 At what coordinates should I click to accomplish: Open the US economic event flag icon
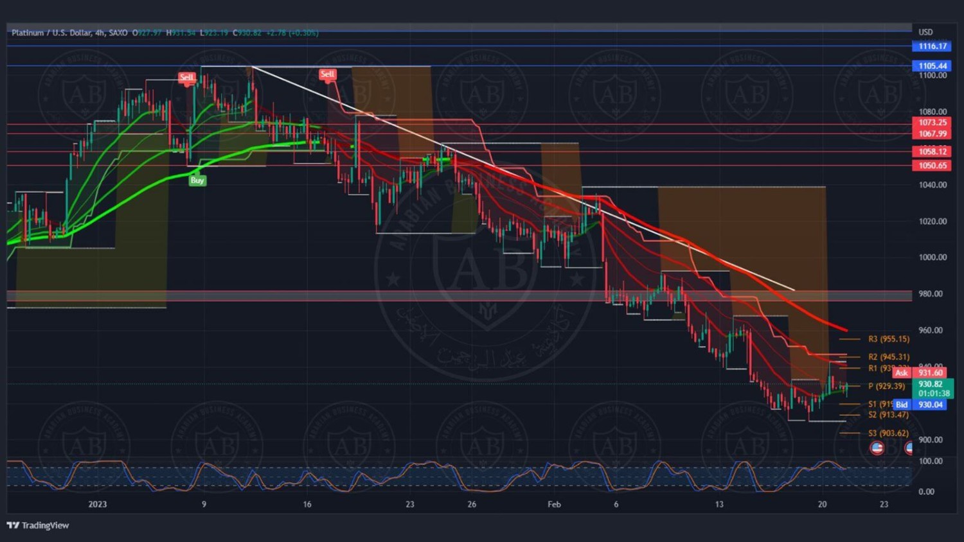[x=877, y=448]
